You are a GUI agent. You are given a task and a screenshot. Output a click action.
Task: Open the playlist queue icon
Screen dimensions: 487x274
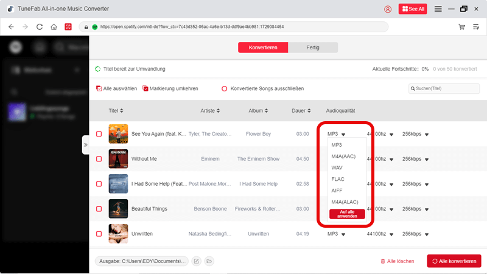[x=476, y=27]
